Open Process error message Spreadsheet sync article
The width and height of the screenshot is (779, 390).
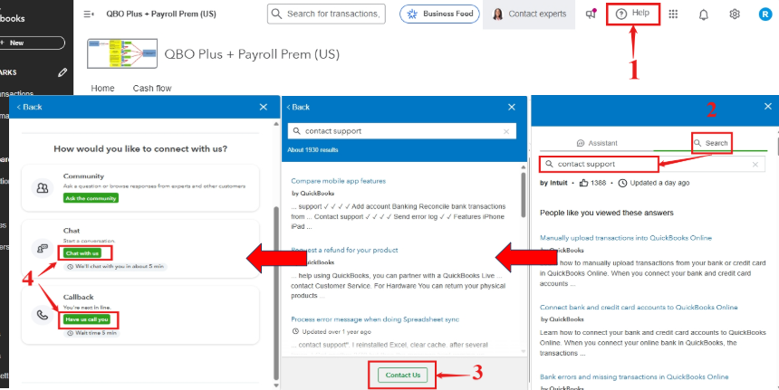[375, 319]
